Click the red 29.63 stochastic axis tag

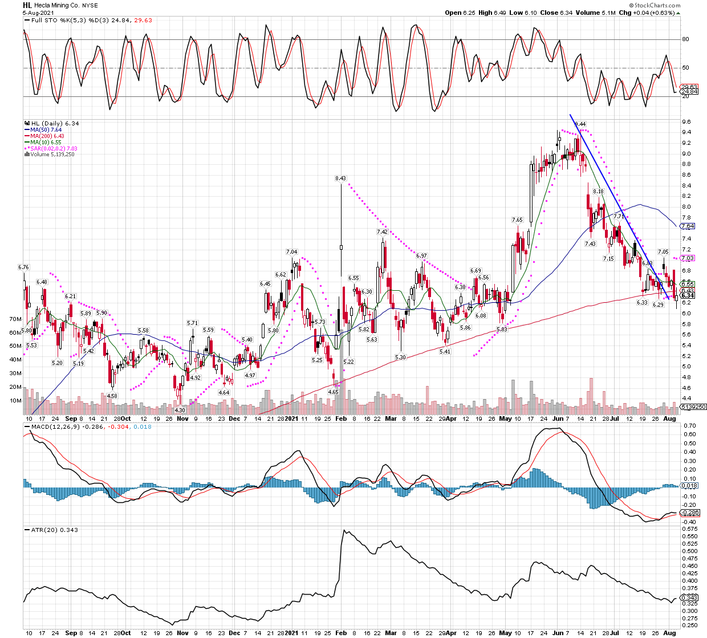690,87
